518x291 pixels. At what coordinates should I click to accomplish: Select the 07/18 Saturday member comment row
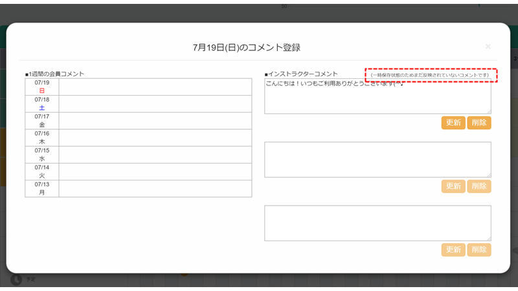click(x=155, y=103)
